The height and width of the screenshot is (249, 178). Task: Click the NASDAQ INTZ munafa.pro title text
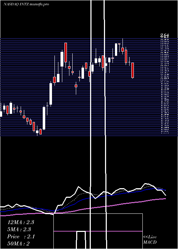pyautogui.click(x=26, y=4)
